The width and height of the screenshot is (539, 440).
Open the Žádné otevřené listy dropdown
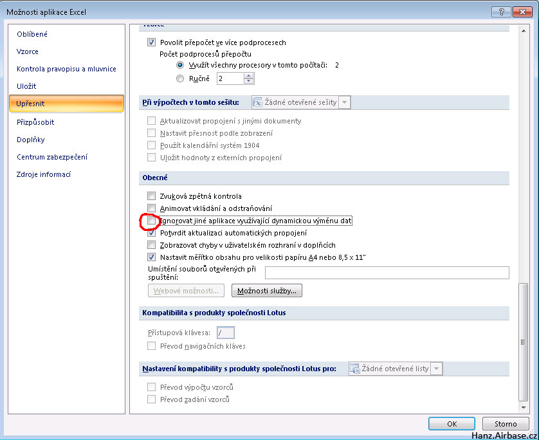pos(436,369)
